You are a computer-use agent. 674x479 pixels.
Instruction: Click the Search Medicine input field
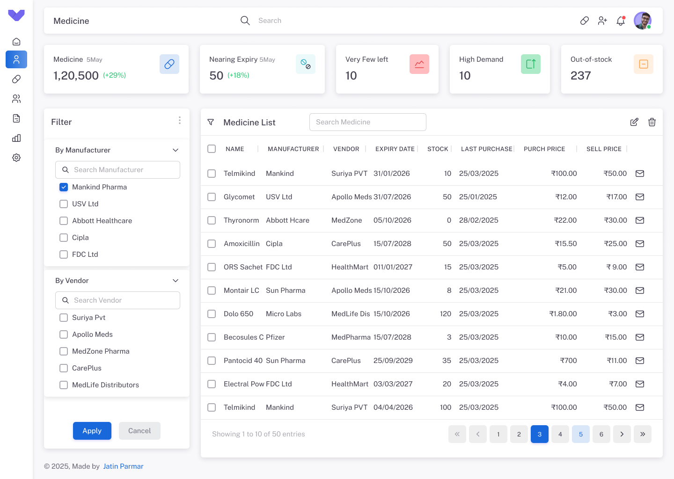pos(368,122)
